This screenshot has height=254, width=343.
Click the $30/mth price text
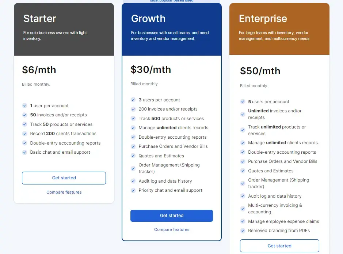click(x=151, y=70)
